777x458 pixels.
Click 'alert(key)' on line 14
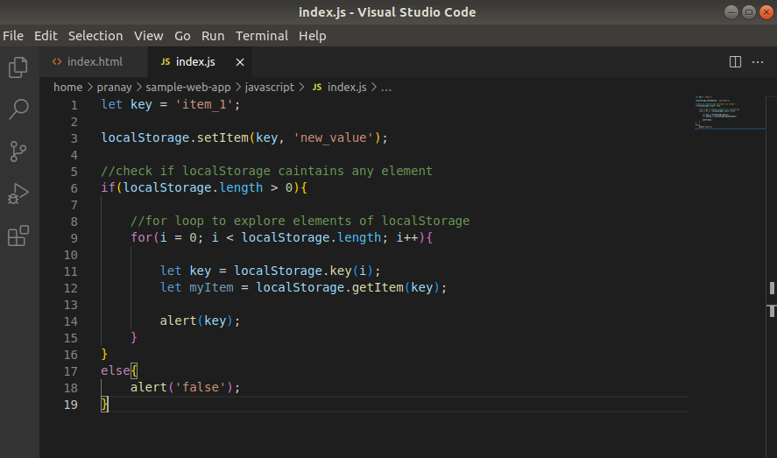[x=197, y=321]
